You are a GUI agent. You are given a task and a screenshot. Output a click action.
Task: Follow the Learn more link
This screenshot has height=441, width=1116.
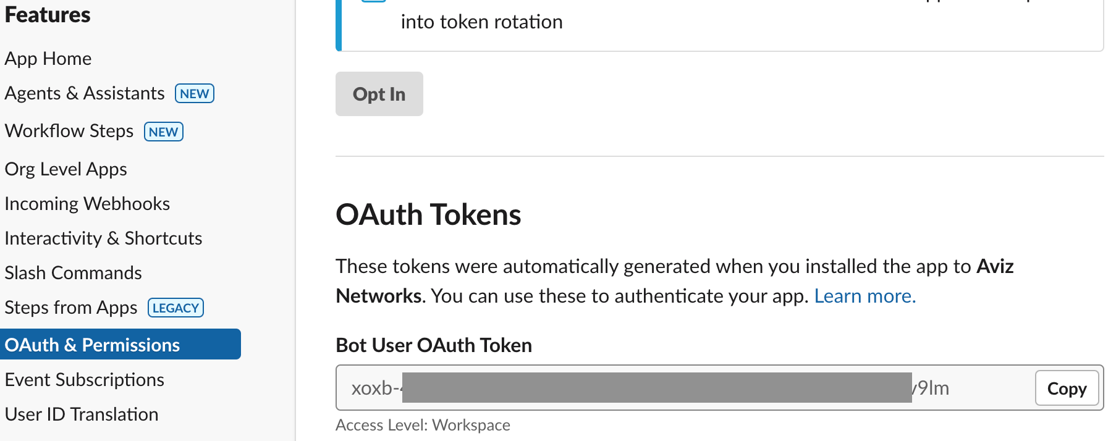[864, 296]
